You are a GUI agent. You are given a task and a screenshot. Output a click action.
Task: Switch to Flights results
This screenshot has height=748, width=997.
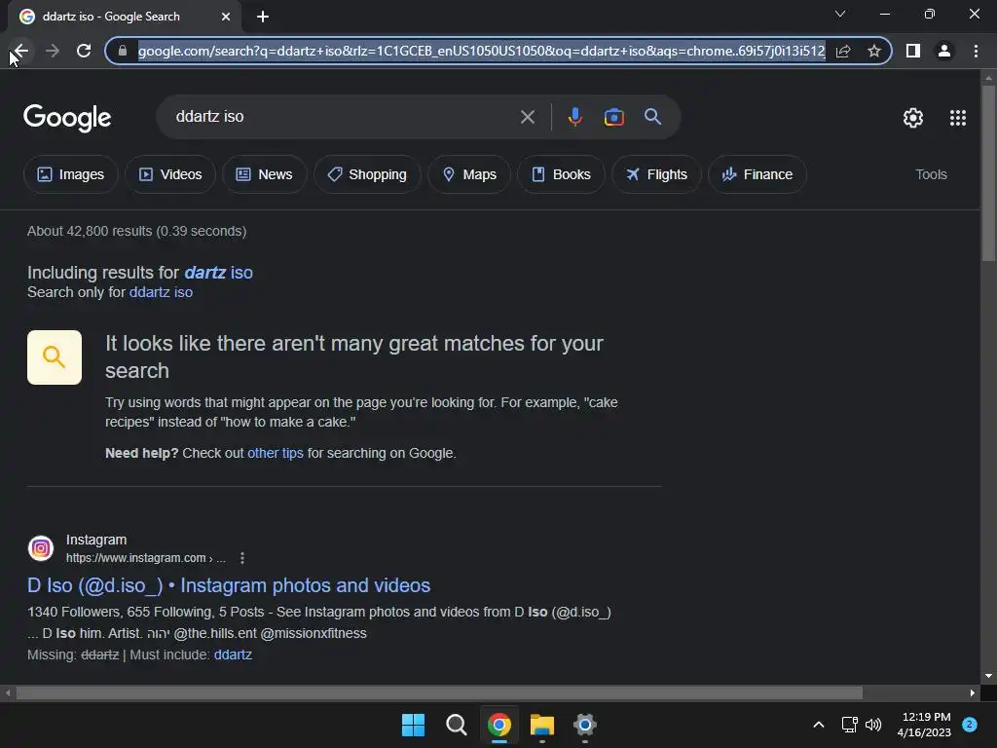657,174
